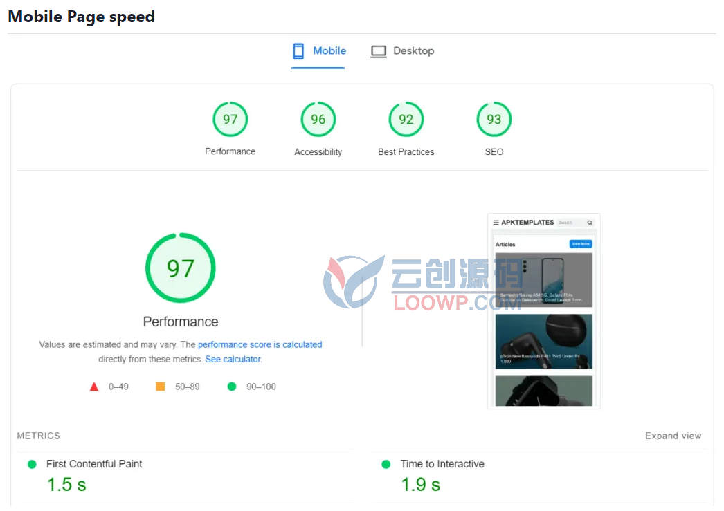
Task: Open the See calculator link
Action: click(233, 360)
